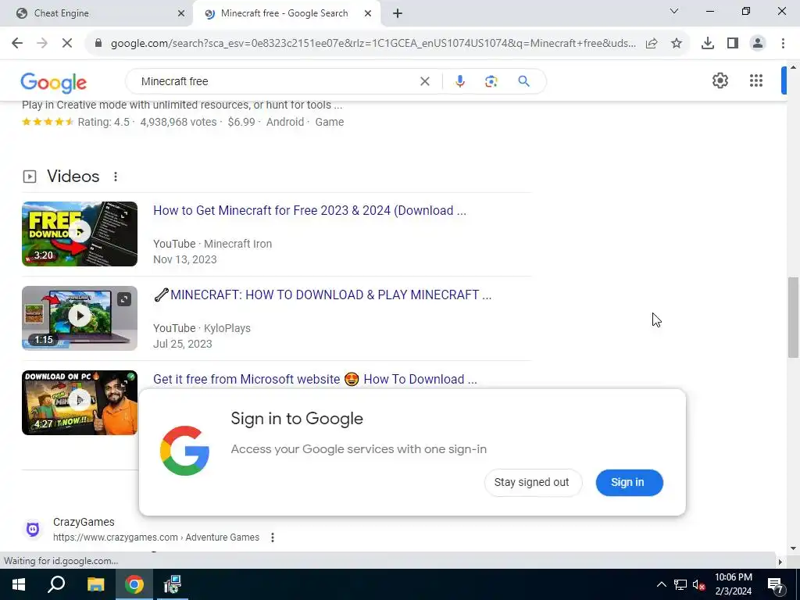Open Chrome profile avatar

758,44
